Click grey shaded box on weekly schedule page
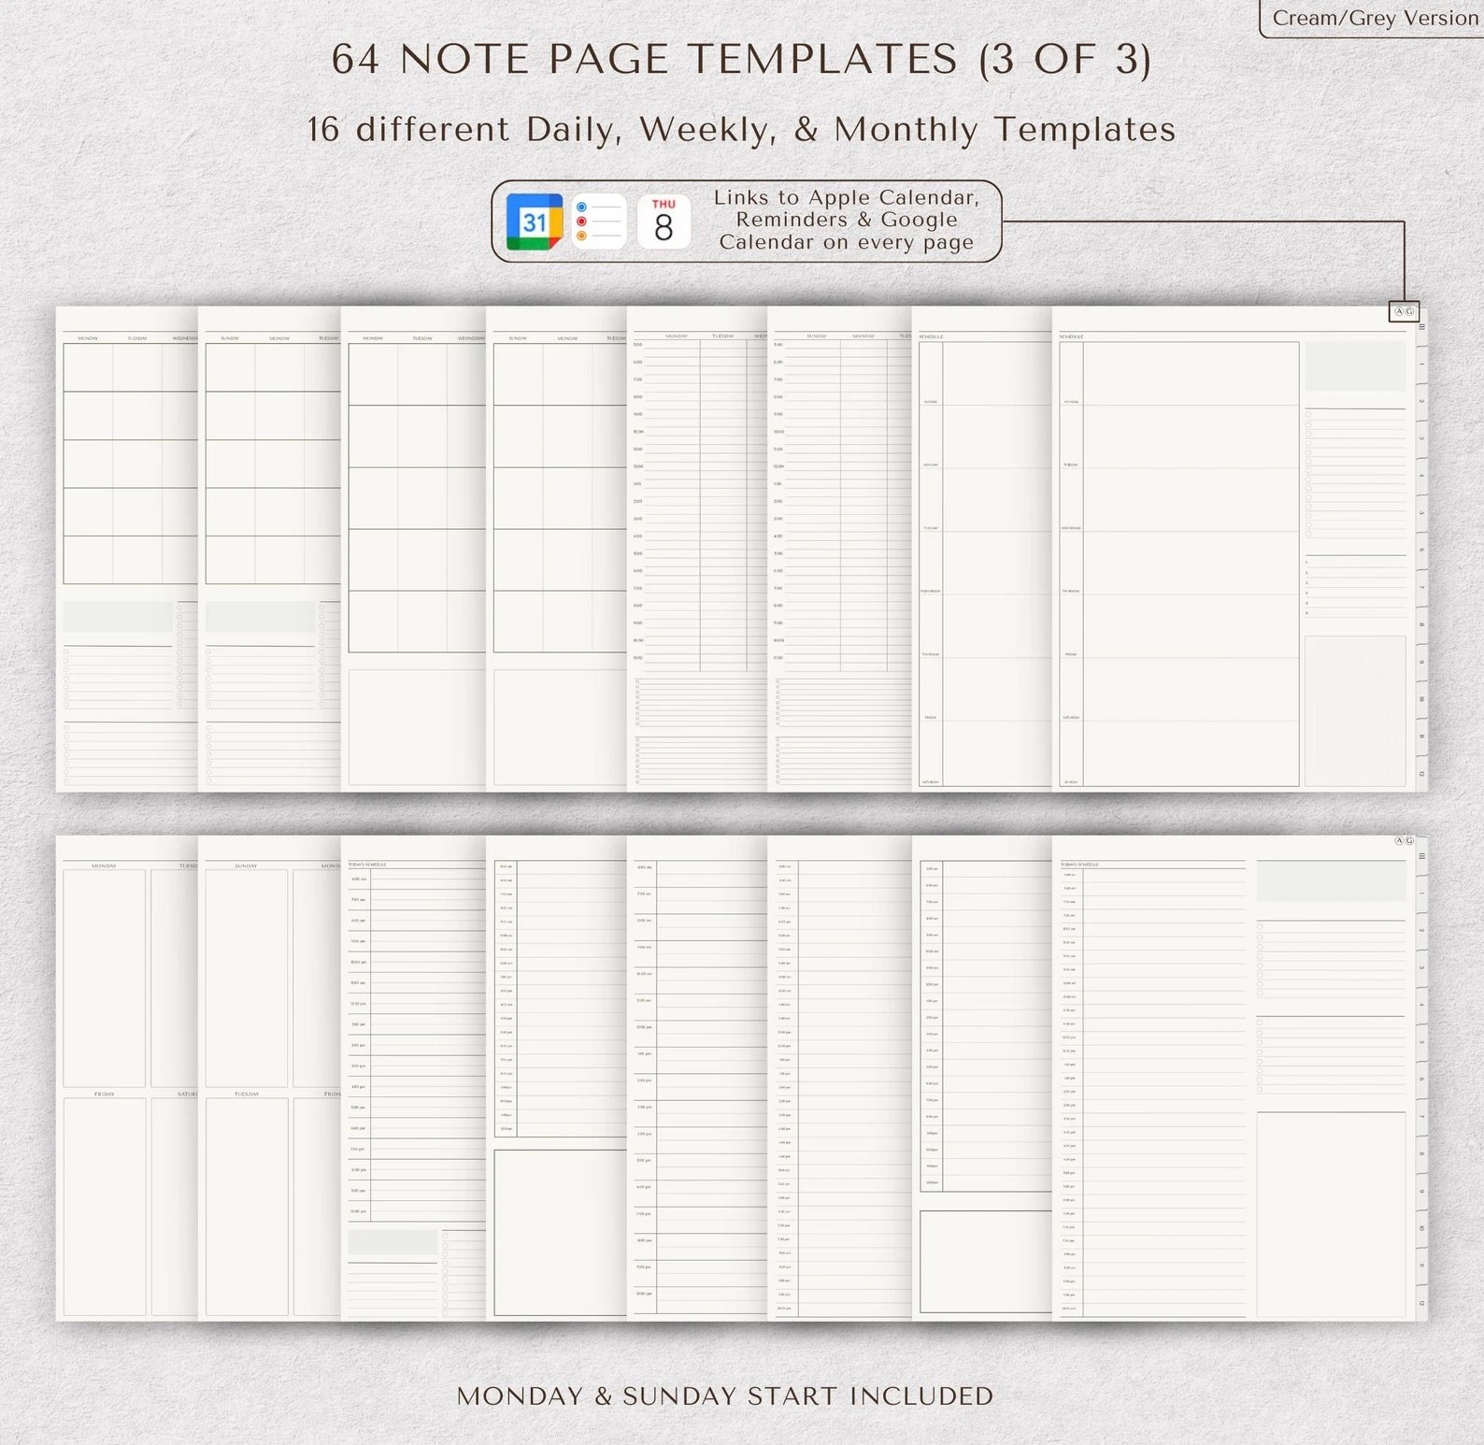Image resolution: width=1484 pixels, height=1445 pixels. (1355, 366)
